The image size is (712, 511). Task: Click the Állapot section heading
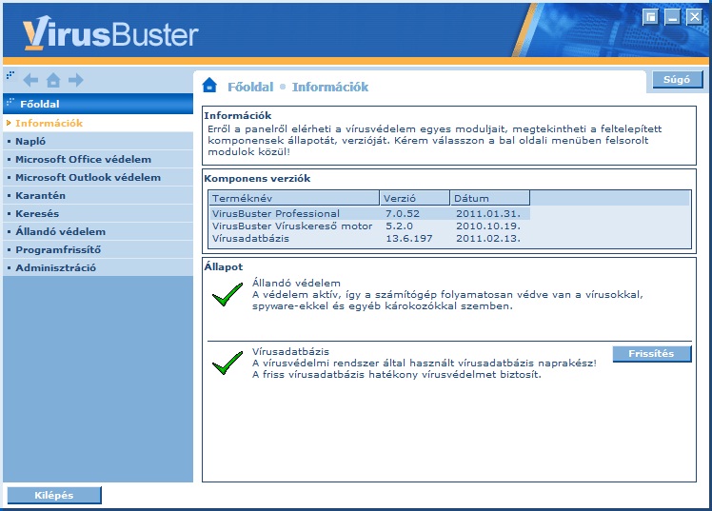coord(224,266)
